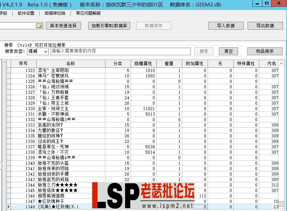Select row 混沌° 主宰阴阳
The width and height of the screenshot is (287, 211).
click(x=143, y=71)
